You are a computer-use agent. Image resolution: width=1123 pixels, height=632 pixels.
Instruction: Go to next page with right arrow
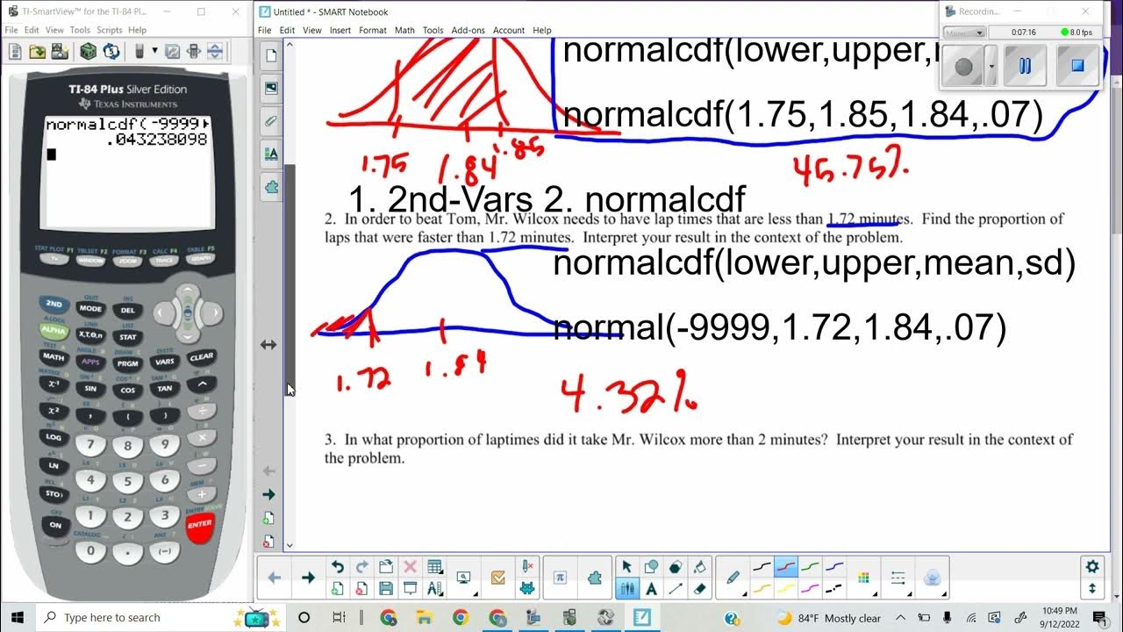tap(307, 578)
